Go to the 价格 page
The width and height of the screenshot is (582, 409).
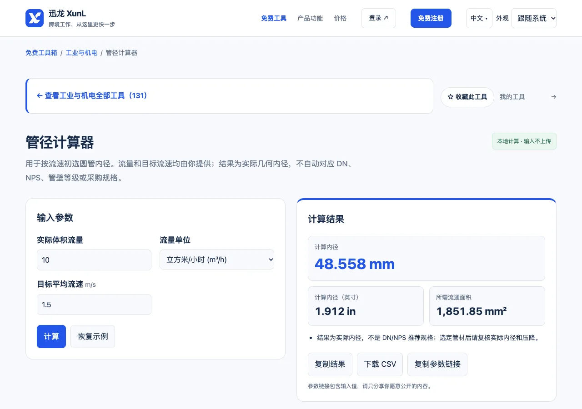[x=340, y=18]
